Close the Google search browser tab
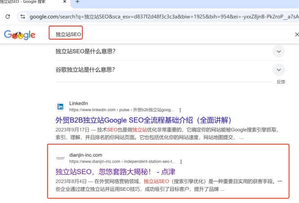 [x=65, y=2]
